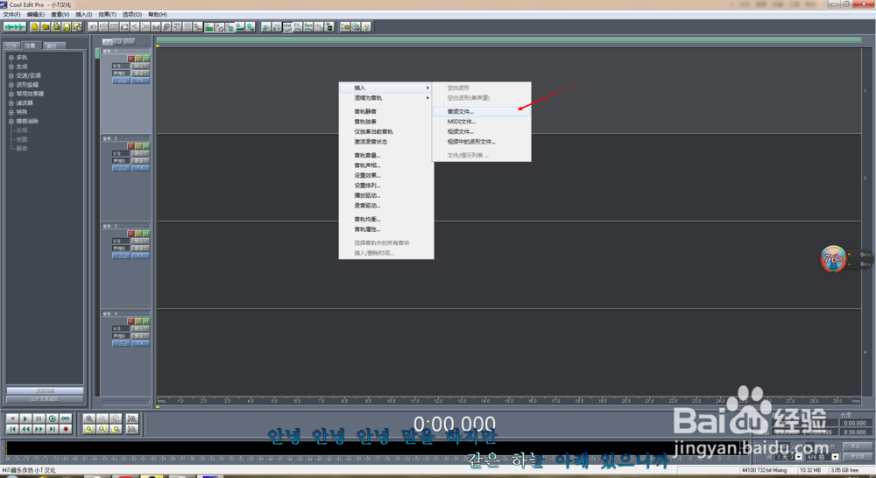The height and width of the screenshot is (478, 876).
Task: Click the Save floppy-disk toolbar icon
Action: tap(67, 27)
